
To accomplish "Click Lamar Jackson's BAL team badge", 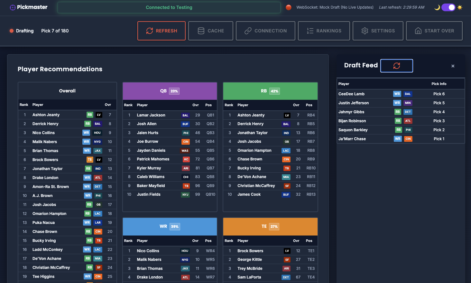I will pos(185,115).
